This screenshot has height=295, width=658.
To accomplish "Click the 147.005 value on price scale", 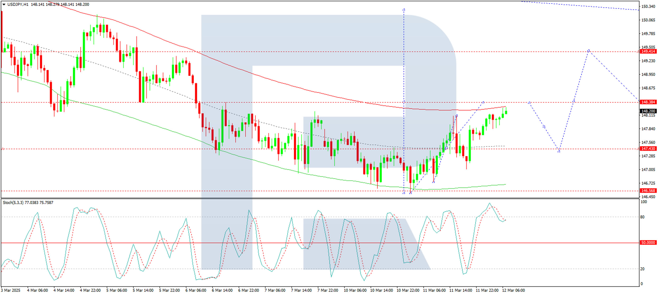I will [648, 170].
